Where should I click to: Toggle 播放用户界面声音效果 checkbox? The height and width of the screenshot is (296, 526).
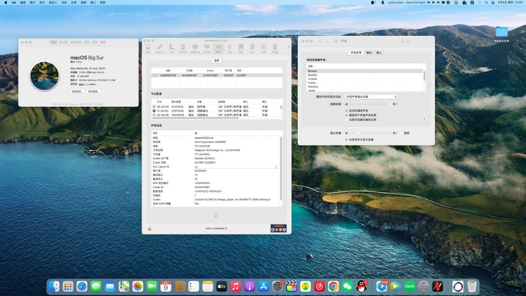(347, 115)
